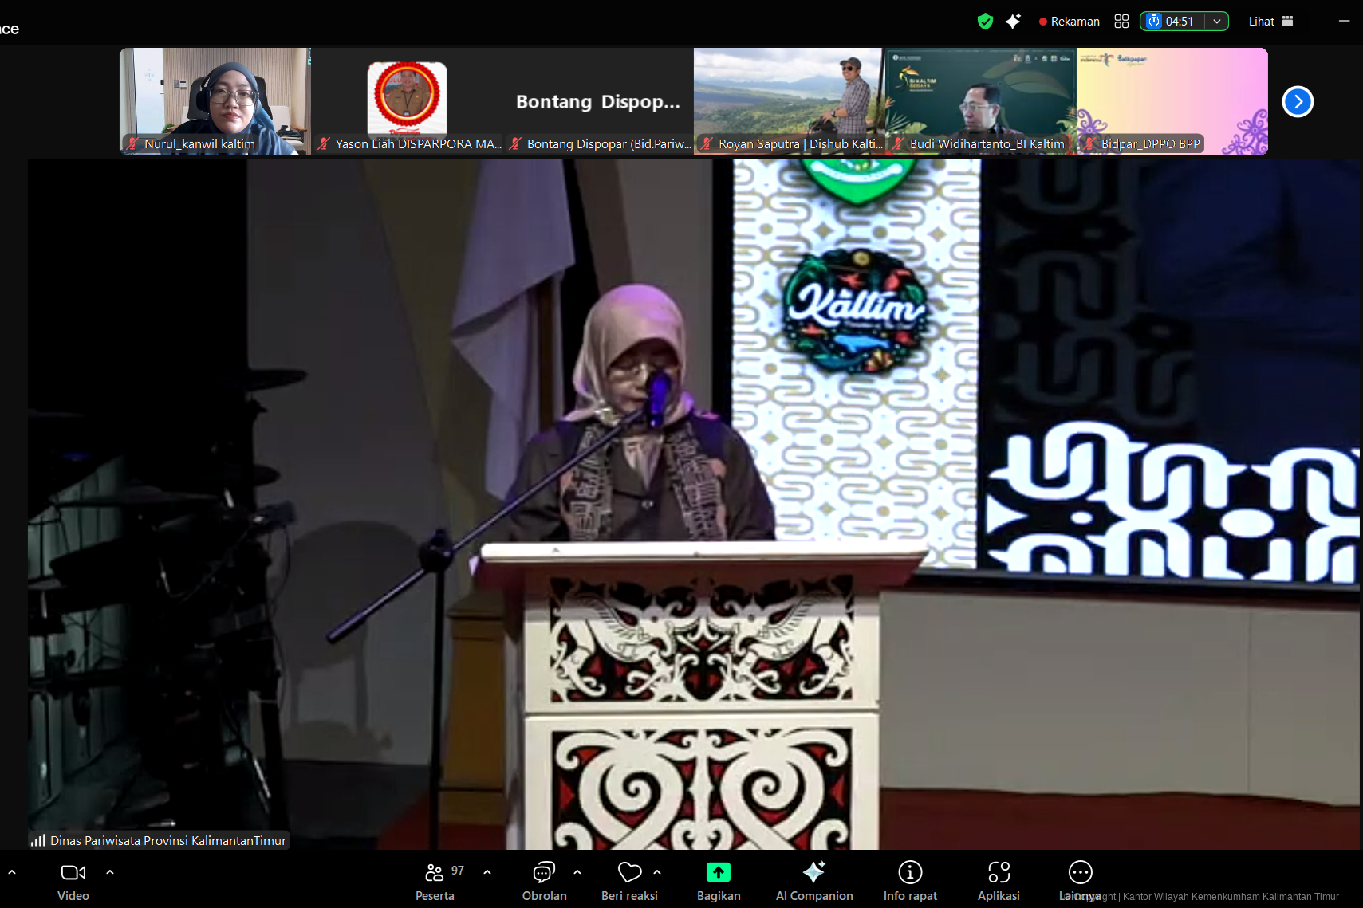Viewport: 1363px width, 908px height.
Task: Expand the Obrolan options arrow
Action: coord(577,872)
